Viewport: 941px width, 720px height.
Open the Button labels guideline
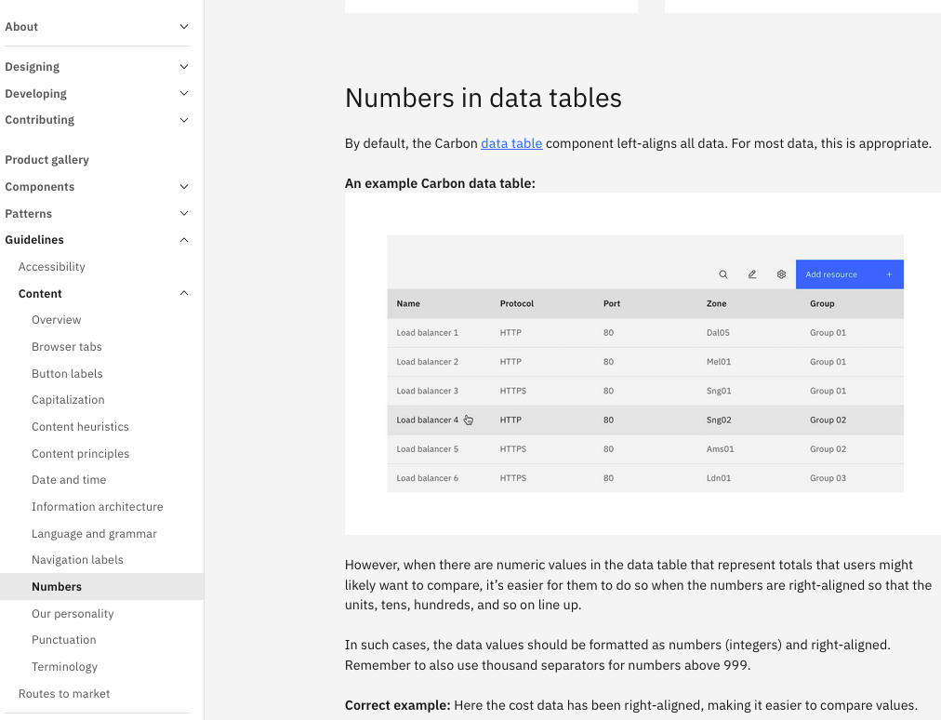click(67, 374)
